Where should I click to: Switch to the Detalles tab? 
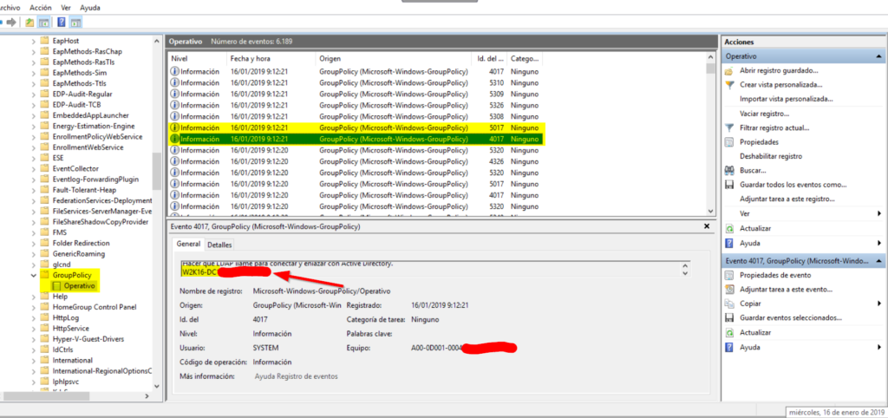(x=219, y=245)
